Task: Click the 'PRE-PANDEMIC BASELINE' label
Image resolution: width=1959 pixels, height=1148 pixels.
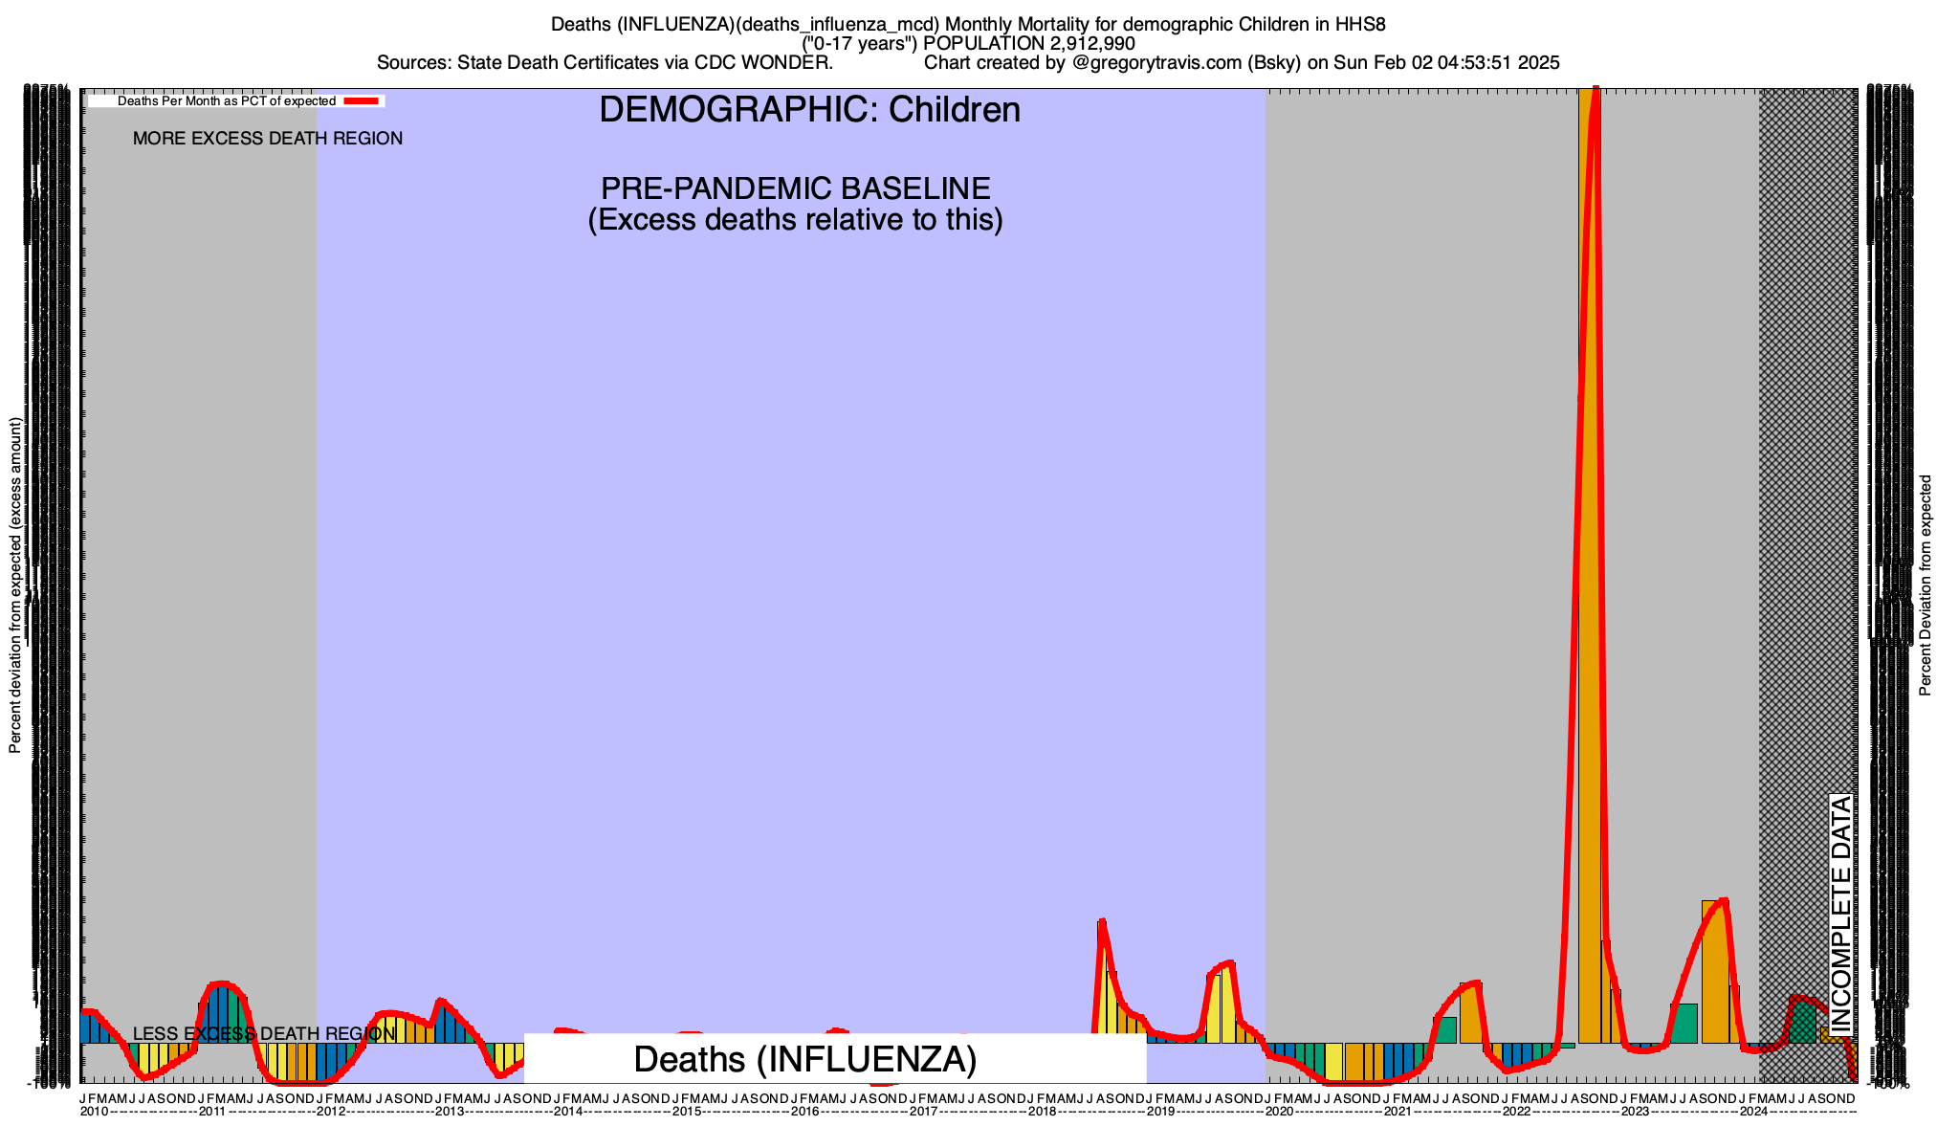Action: [x=795, y=188]
